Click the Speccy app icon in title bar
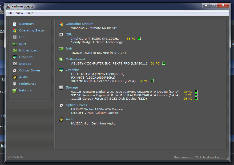The width and height of the screenshot is (234, 165). 8,6
